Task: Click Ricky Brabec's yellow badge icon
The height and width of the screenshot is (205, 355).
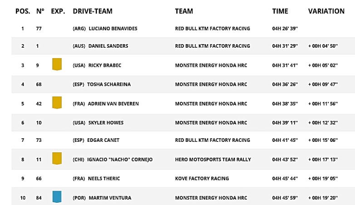Action: tap(57, 64)
